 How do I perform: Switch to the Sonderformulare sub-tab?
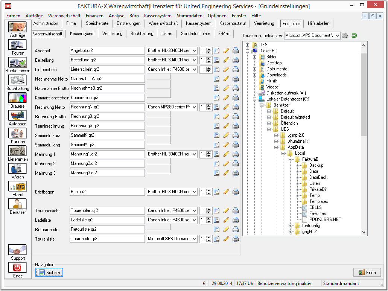coord(195,34)
